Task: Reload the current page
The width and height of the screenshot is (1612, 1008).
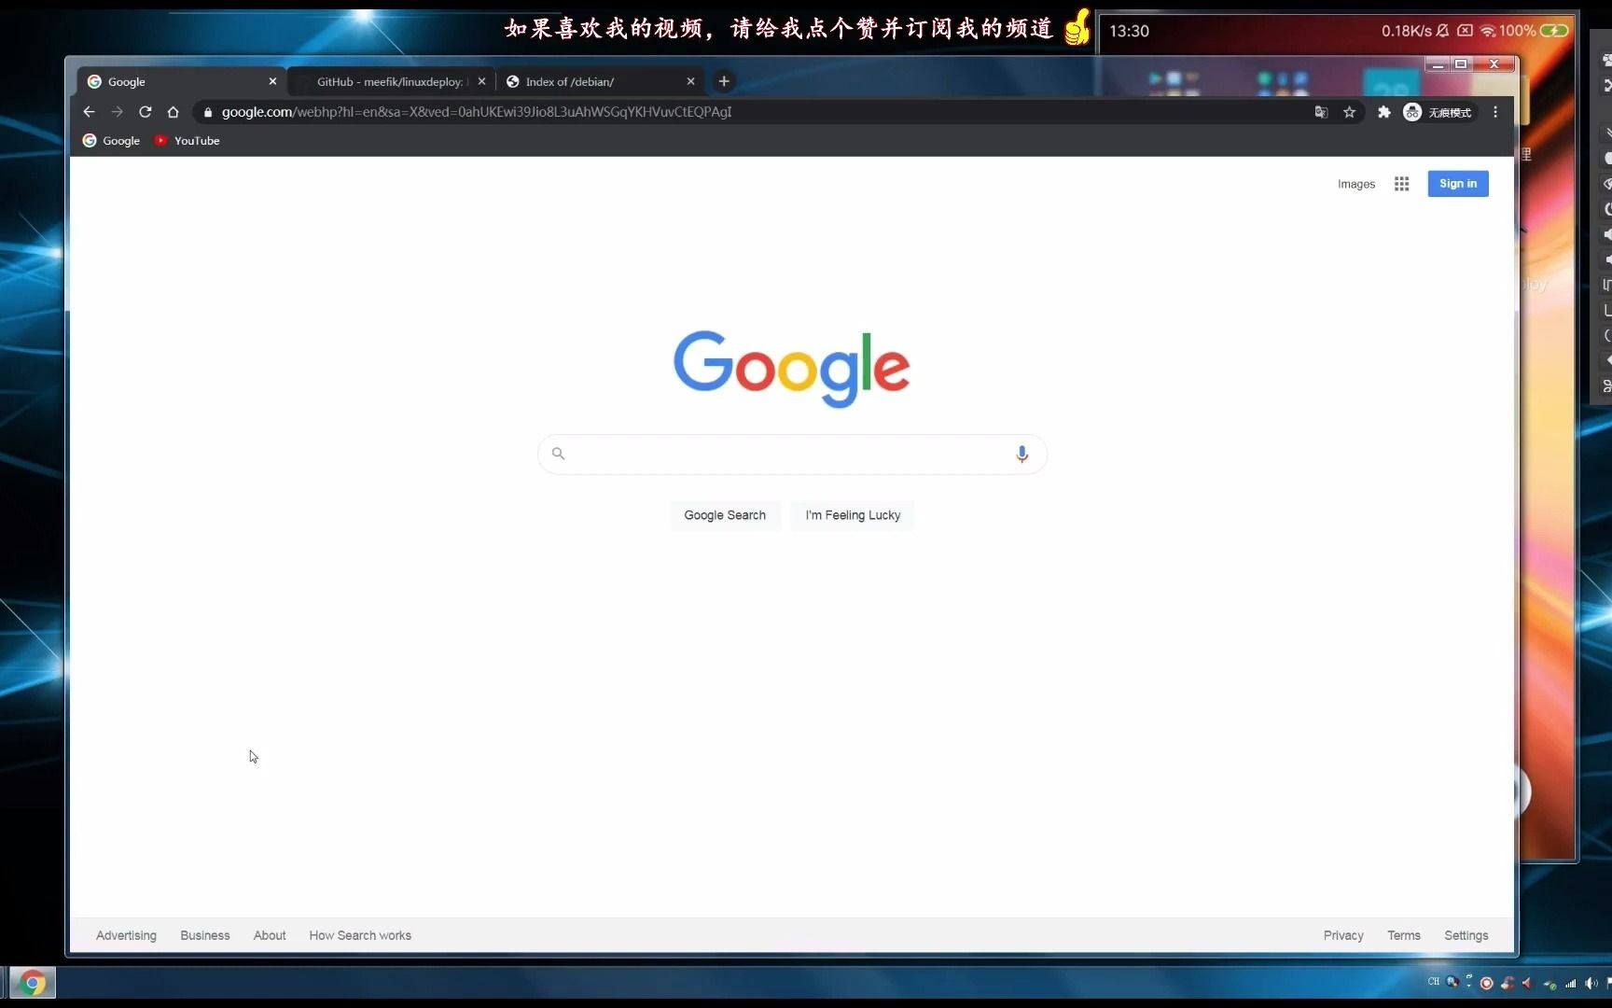Action: (x=145, y=112)
